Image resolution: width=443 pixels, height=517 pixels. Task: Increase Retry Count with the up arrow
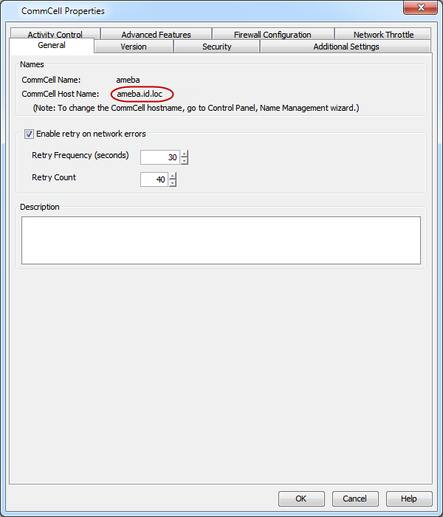[173, 176]
